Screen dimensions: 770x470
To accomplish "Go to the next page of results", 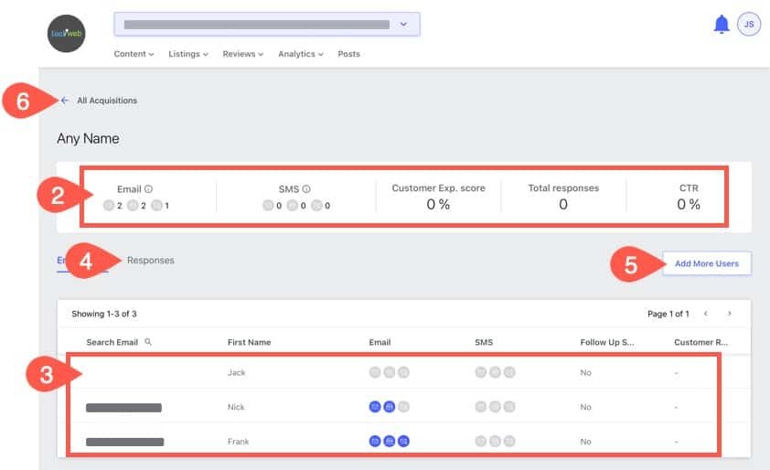I will [x=729, y=314].
